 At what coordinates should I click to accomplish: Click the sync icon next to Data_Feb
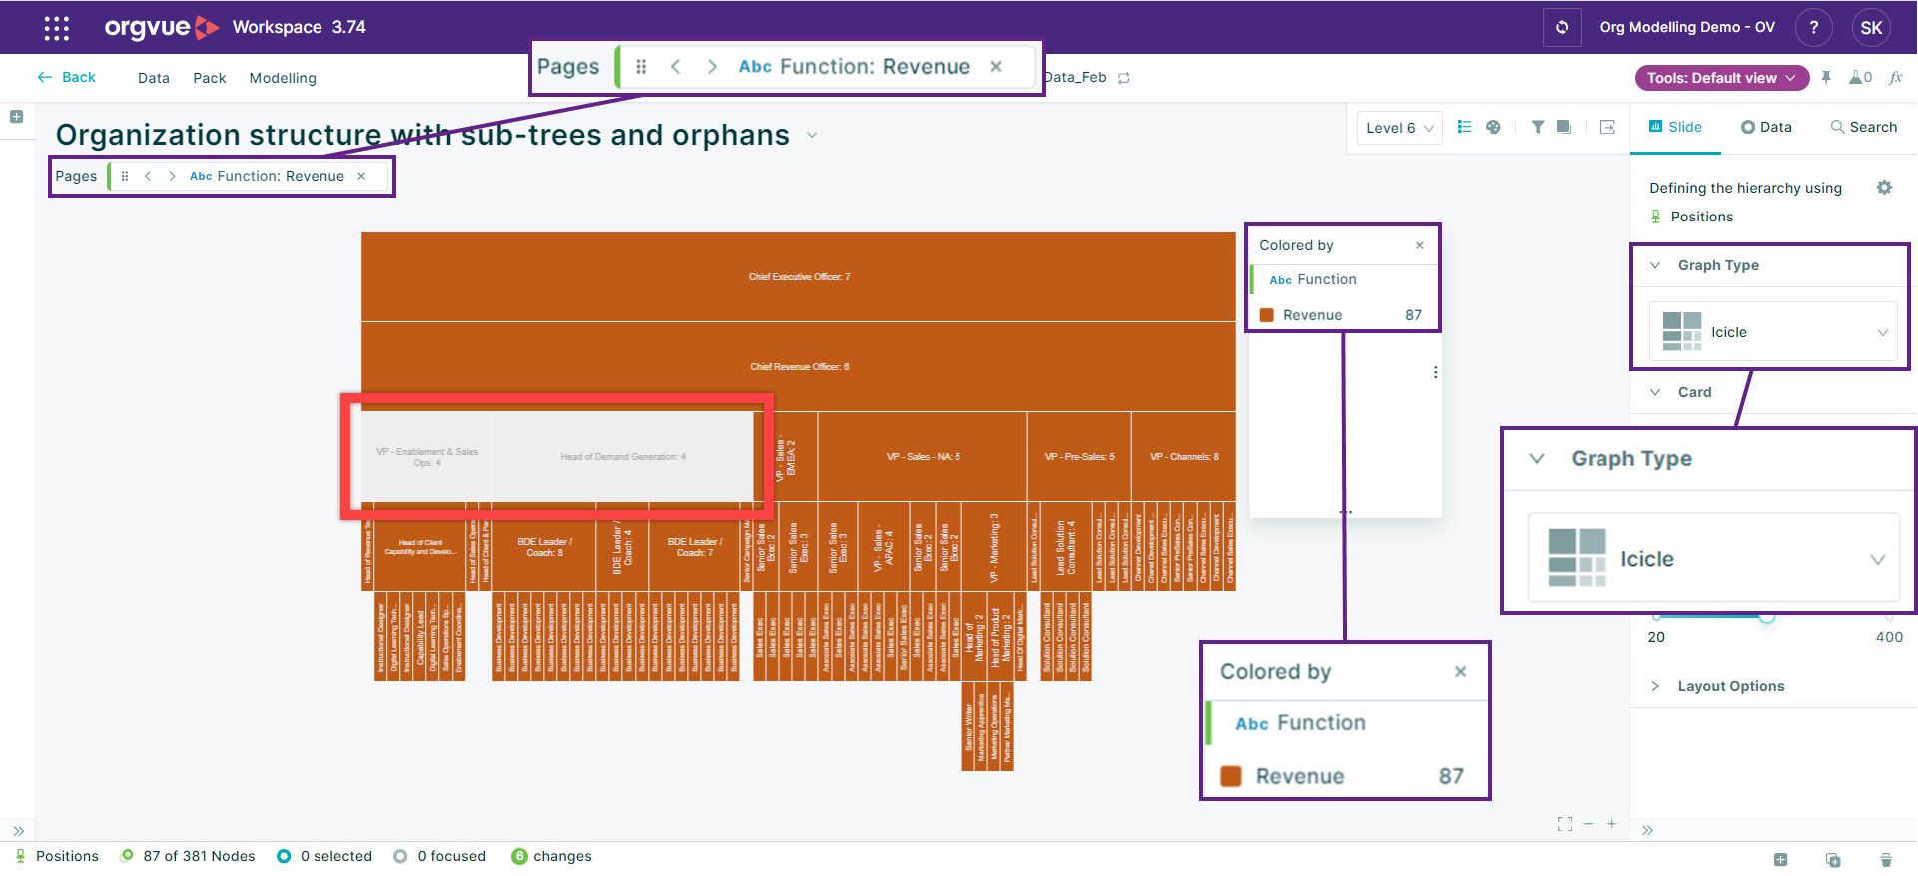click(x=1124, y=78)
